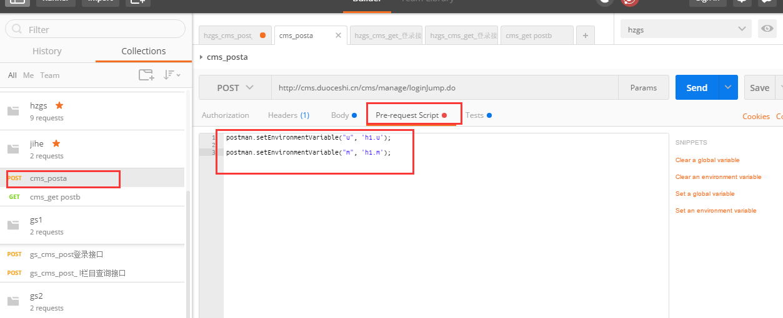Screen dimensions: 783x318
Task: Unstar the hzgs collection
Action: point(59,105)
